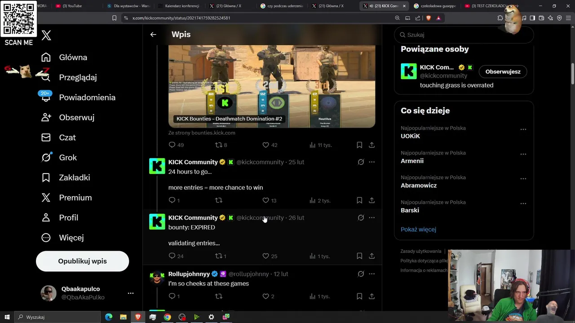Screen dimensions: 575x323
Task: Open more options for Armenii trend
Action: [x=523, y=154]
